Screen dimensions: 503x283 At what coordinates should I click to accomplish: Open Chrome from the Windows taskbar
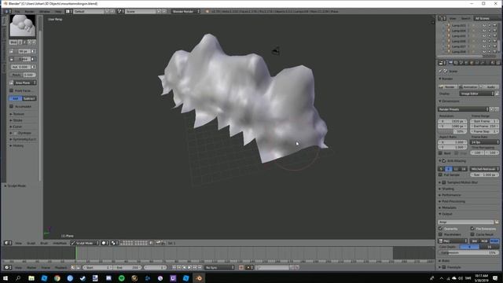pos(57,277)
